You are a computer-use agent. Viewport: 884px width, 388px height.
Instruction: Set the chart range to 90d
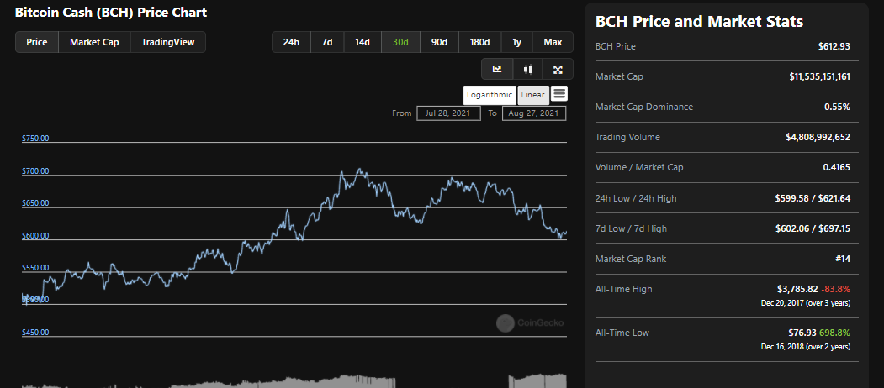[x=439, y=42]
